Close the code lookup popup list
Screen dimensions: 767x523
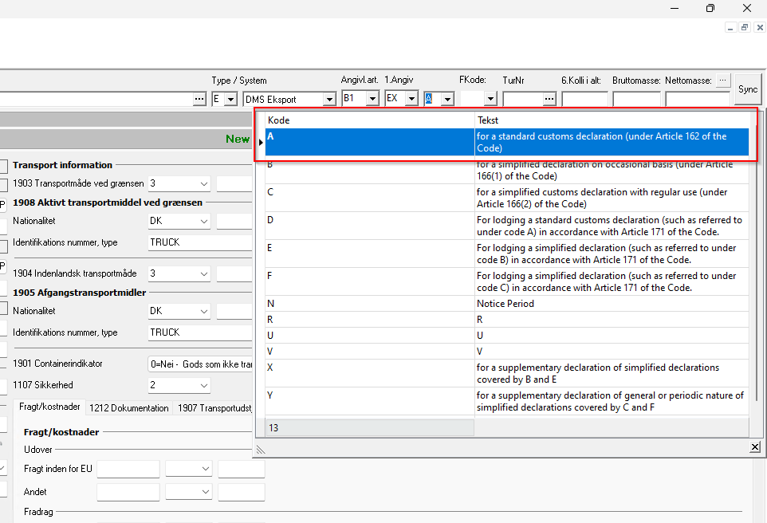pyautogui.click(x=755, y=448)
